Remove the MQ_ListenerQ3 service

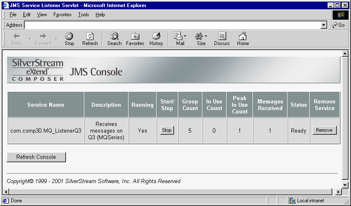324,130
